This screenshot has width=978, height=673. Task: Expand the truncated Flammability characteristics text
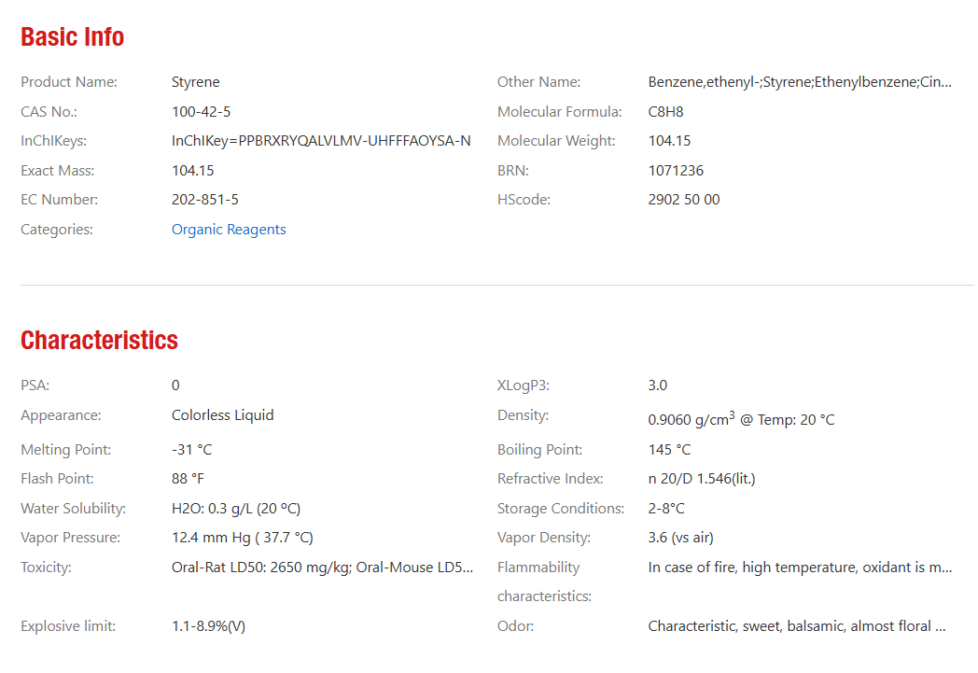pyautogui.click(x=800, y=568)
